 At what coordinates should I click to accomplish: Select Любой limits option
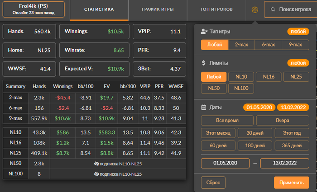tap(214, 77)
